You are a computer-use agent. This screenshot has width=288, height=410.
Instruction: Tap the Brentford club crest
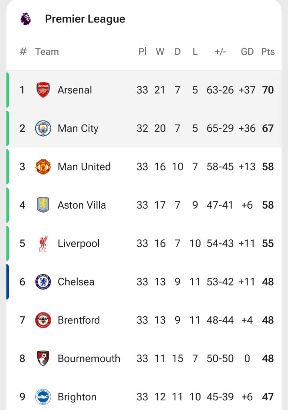(43, 320)
